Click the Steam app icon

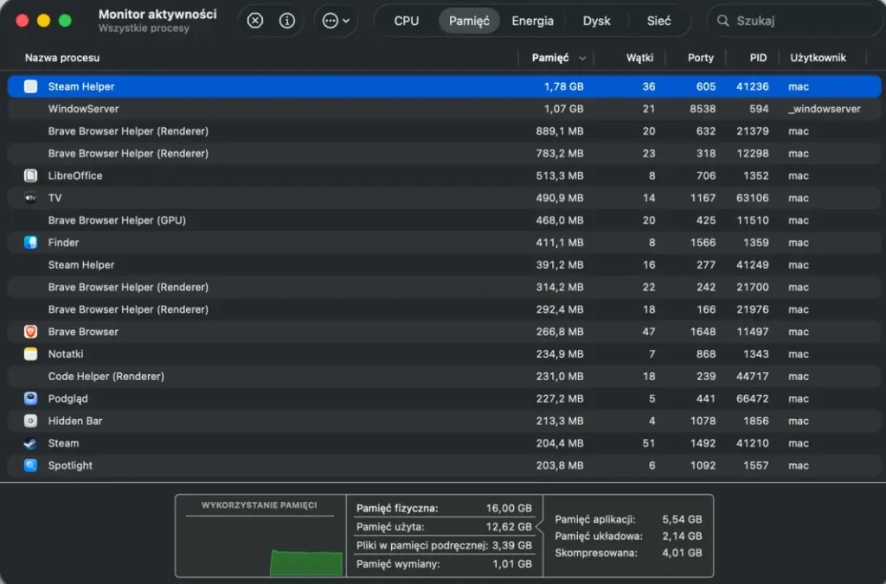pos(30,443)
